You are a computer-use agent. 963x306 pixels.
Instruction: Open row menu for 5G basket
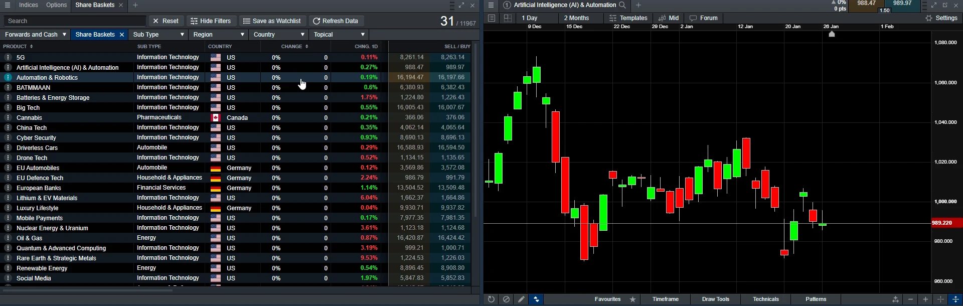[8, 57]
